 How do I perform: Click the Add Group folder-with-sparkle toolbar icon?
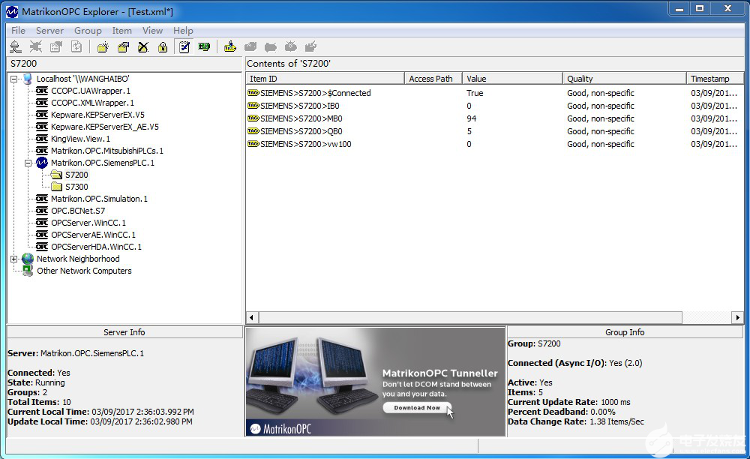103,47
